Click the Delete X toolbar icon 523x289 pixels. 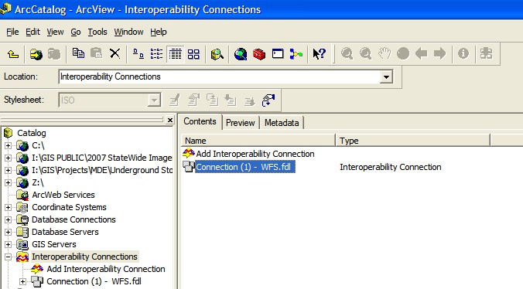pos(115,53)
